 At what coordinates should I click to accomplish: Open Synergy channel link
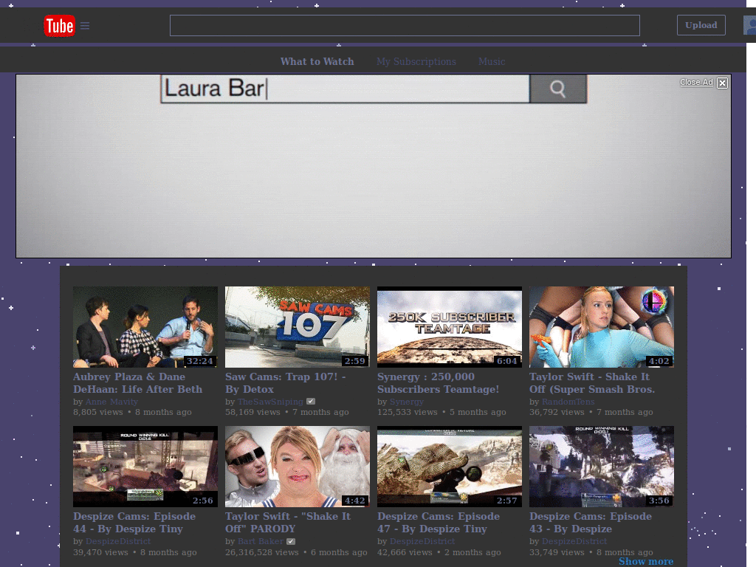point(407,402)
